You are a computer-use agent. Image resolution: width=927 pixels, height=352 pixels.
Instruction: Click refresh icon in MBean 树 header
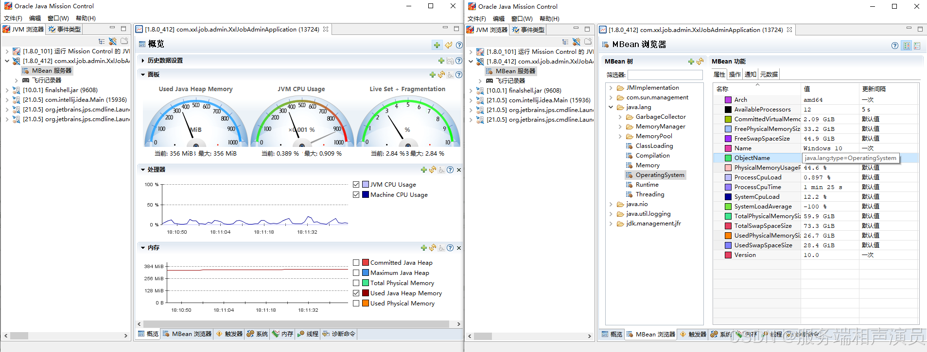700,62
